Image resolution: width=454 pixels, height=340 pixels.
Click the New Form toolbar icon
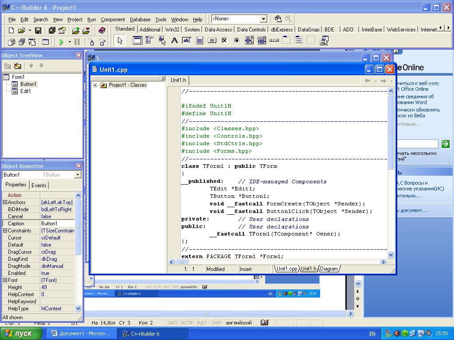click(46, 42)
